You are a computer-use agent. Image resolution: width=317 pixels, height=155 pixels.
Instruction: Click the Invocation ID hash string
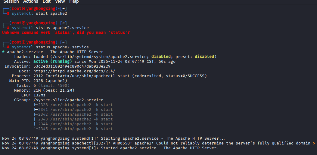(72, 66)
